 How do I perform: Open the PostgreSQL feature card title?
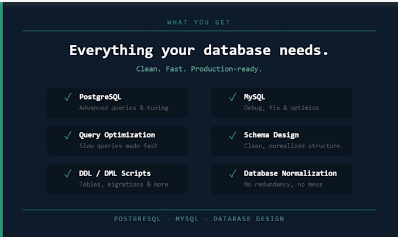pyautogui.click(x=100, y=97)
